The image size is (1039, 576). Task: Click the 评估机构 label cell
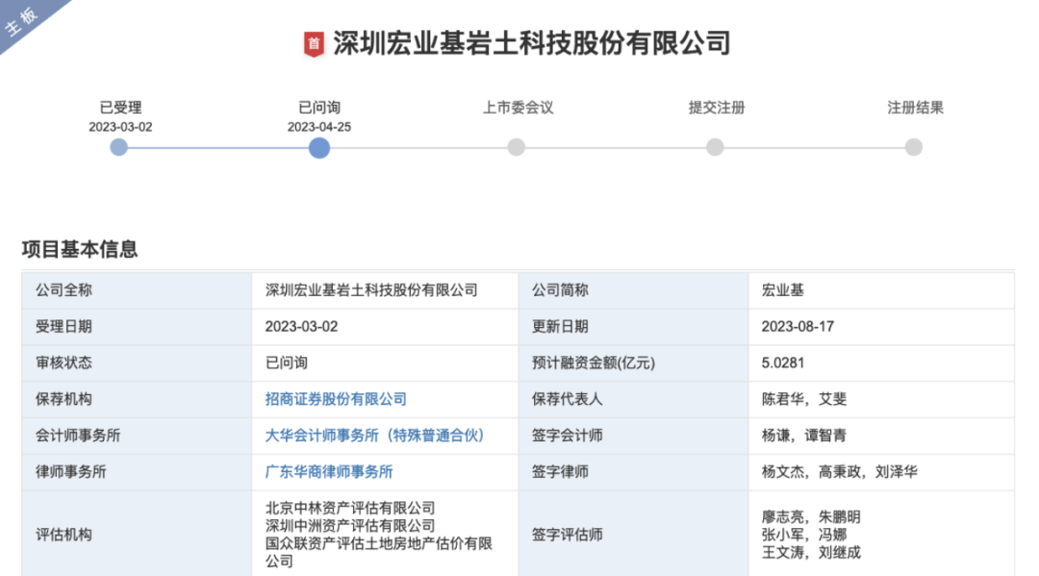click(137, 535)
